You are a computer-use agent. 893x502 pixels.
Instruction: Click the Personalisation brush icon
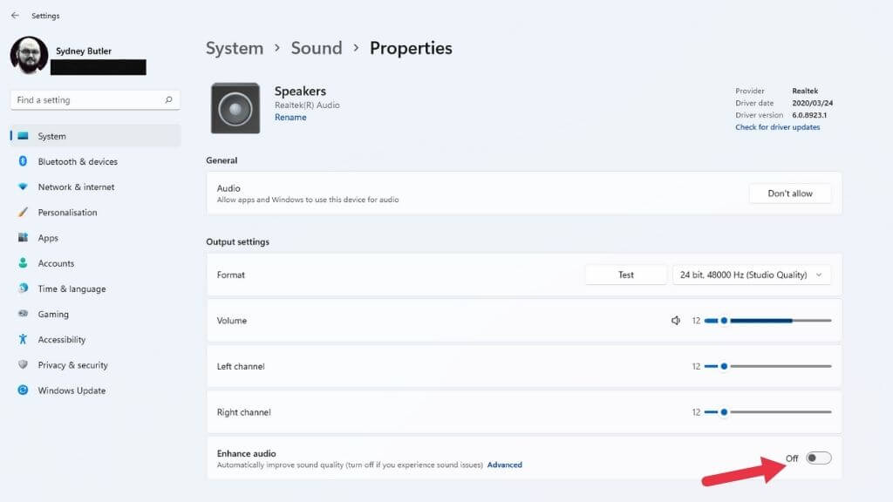click(23, 213)
